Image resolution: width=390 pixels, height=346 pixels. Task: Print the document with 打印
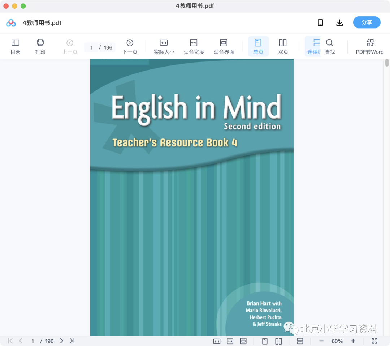coord(40,47)
